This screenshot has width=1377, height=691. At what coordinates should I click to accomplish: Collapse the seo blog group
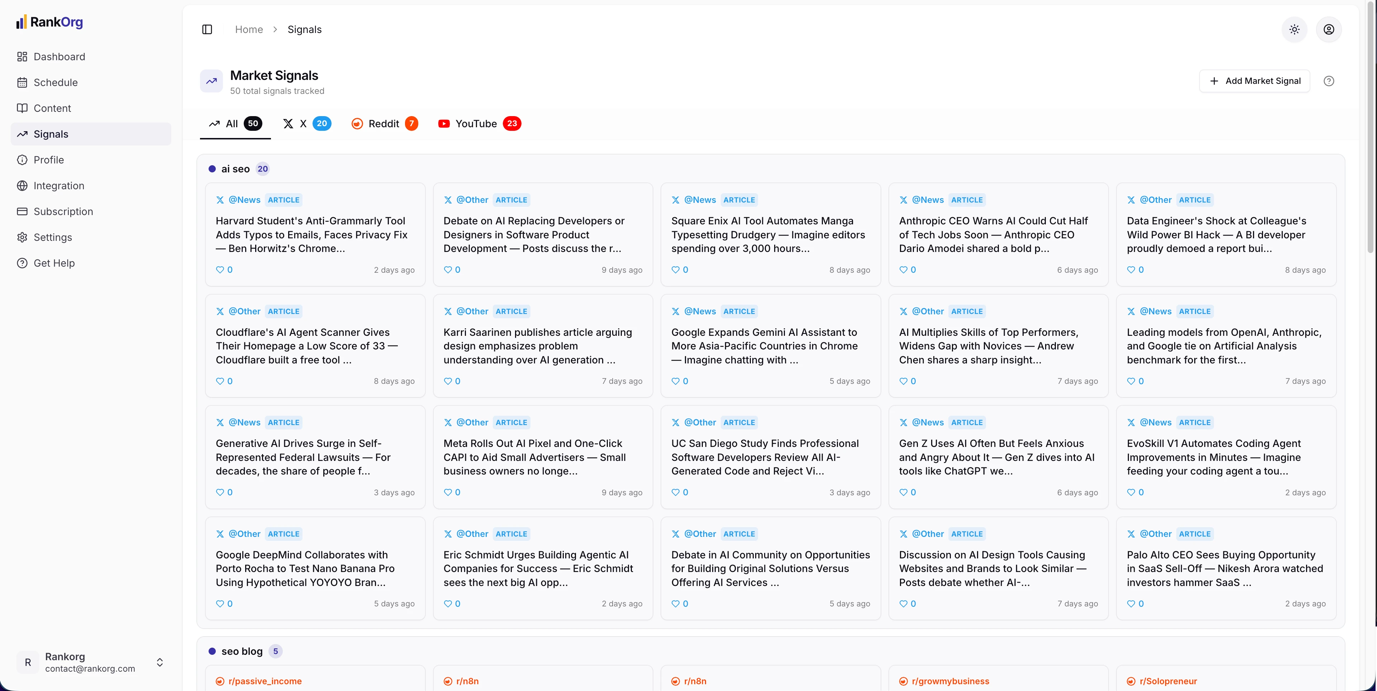pyautogui.click(x=242, y=651)
